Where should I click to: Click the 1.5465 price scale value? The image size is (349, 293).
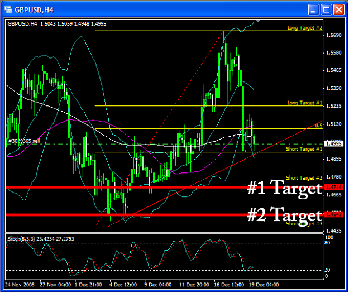[x=333, y=70]
